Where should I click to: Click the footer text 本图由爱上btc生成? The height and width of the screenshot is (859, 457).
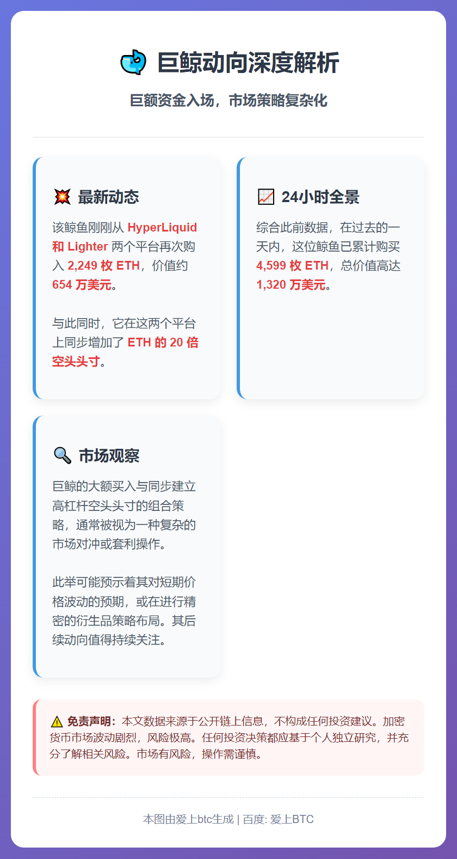[x=188, y=819]
